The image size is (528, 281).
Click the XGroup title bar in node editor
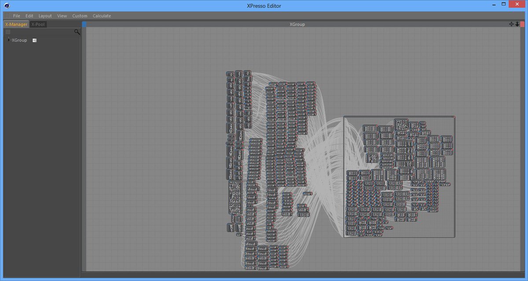297,24
